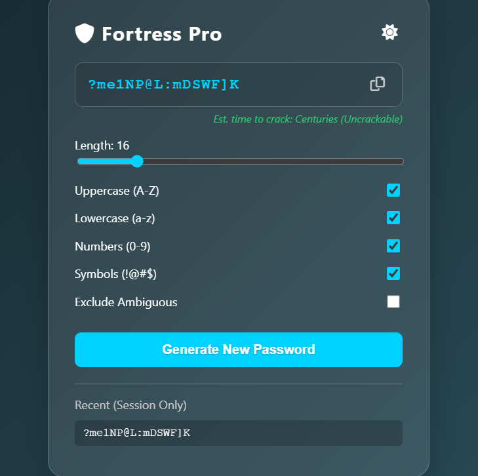Enable the Exclude Ambiguous checkbox

pos(393,302)
